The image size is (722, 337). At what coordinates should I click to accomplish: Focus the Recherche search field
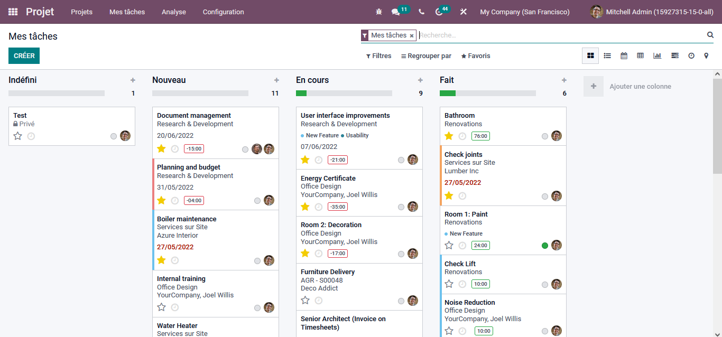pyautogui.click(x=561, y=35)
